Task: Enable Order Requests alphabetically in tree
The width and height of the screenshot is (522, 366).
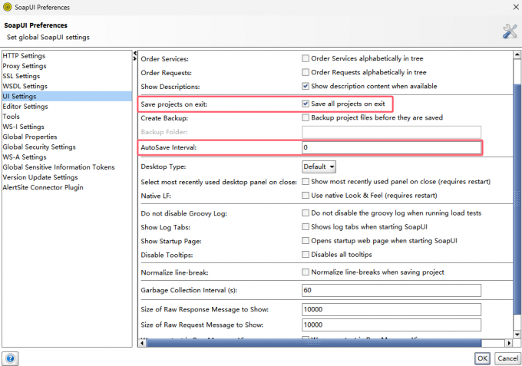Action: 306,72
